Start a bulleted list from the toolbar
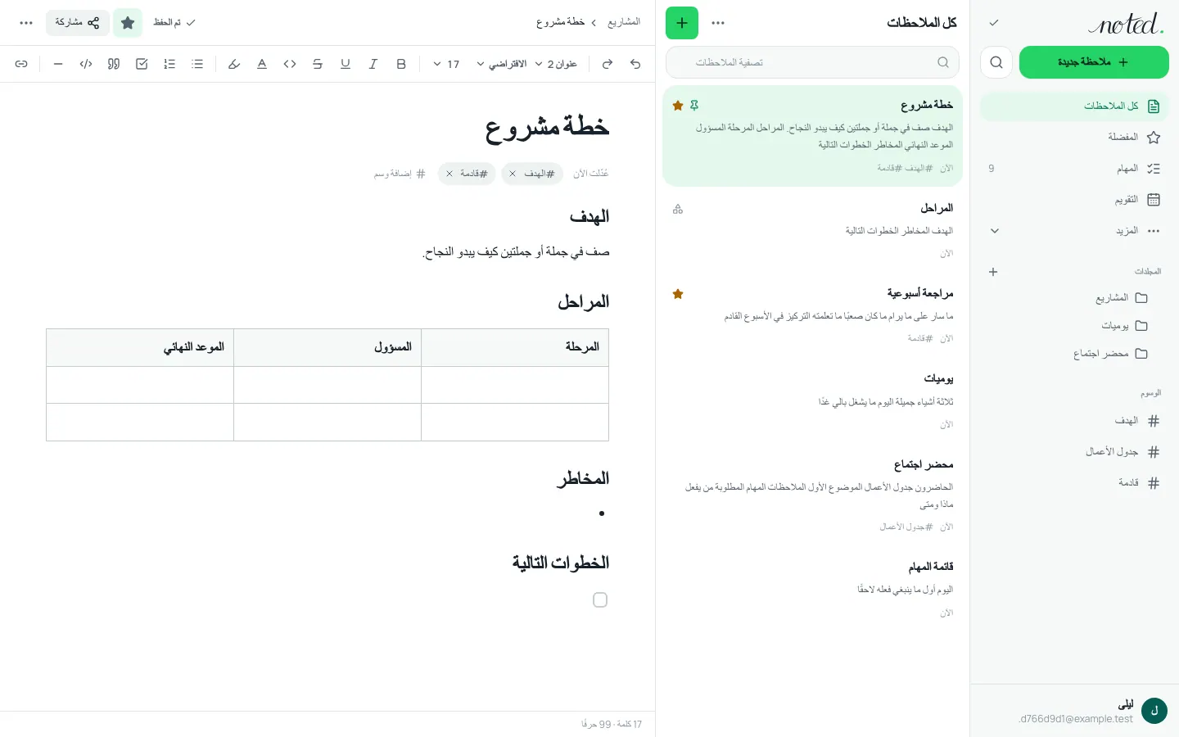Viewport: 1179px width, 737px height. point(197,64)
